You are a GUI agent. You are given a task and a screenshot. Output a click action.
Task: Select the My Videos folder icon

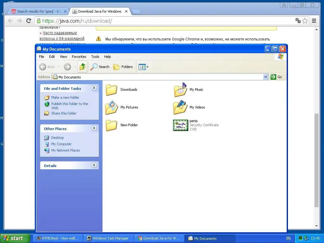(180, 108)
